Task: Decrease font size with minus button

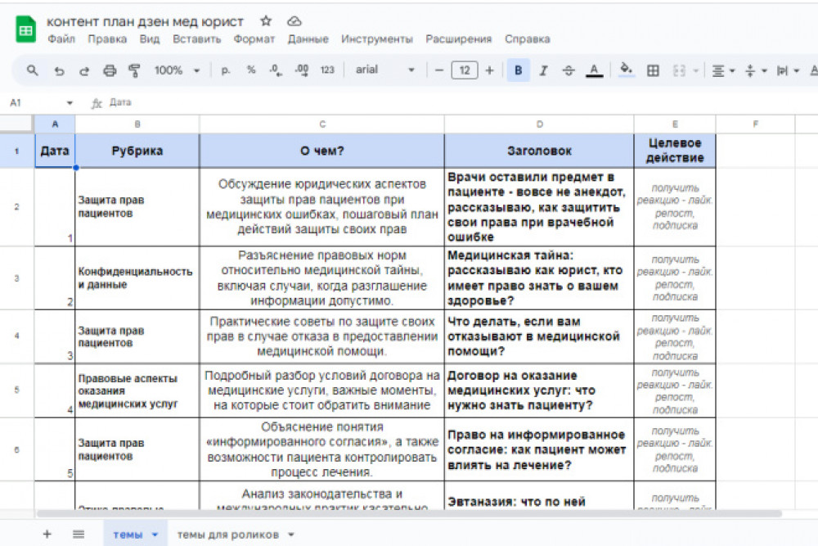Action: pos(438,70)
